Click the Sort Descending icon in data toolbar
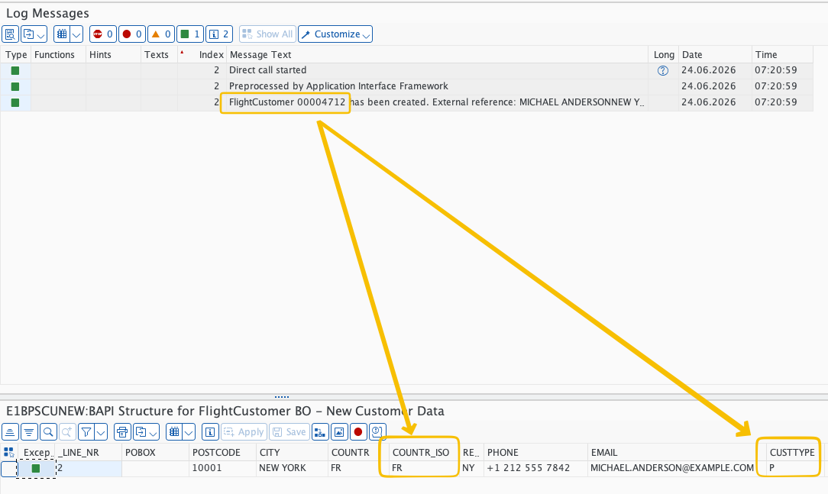The width and height of the screenshot is (828, 494). pos(29,431)
